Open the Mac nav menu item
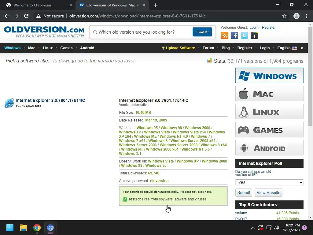Viewport: 313px width, 235px height. pyautogui.click(x=31, y=48)
